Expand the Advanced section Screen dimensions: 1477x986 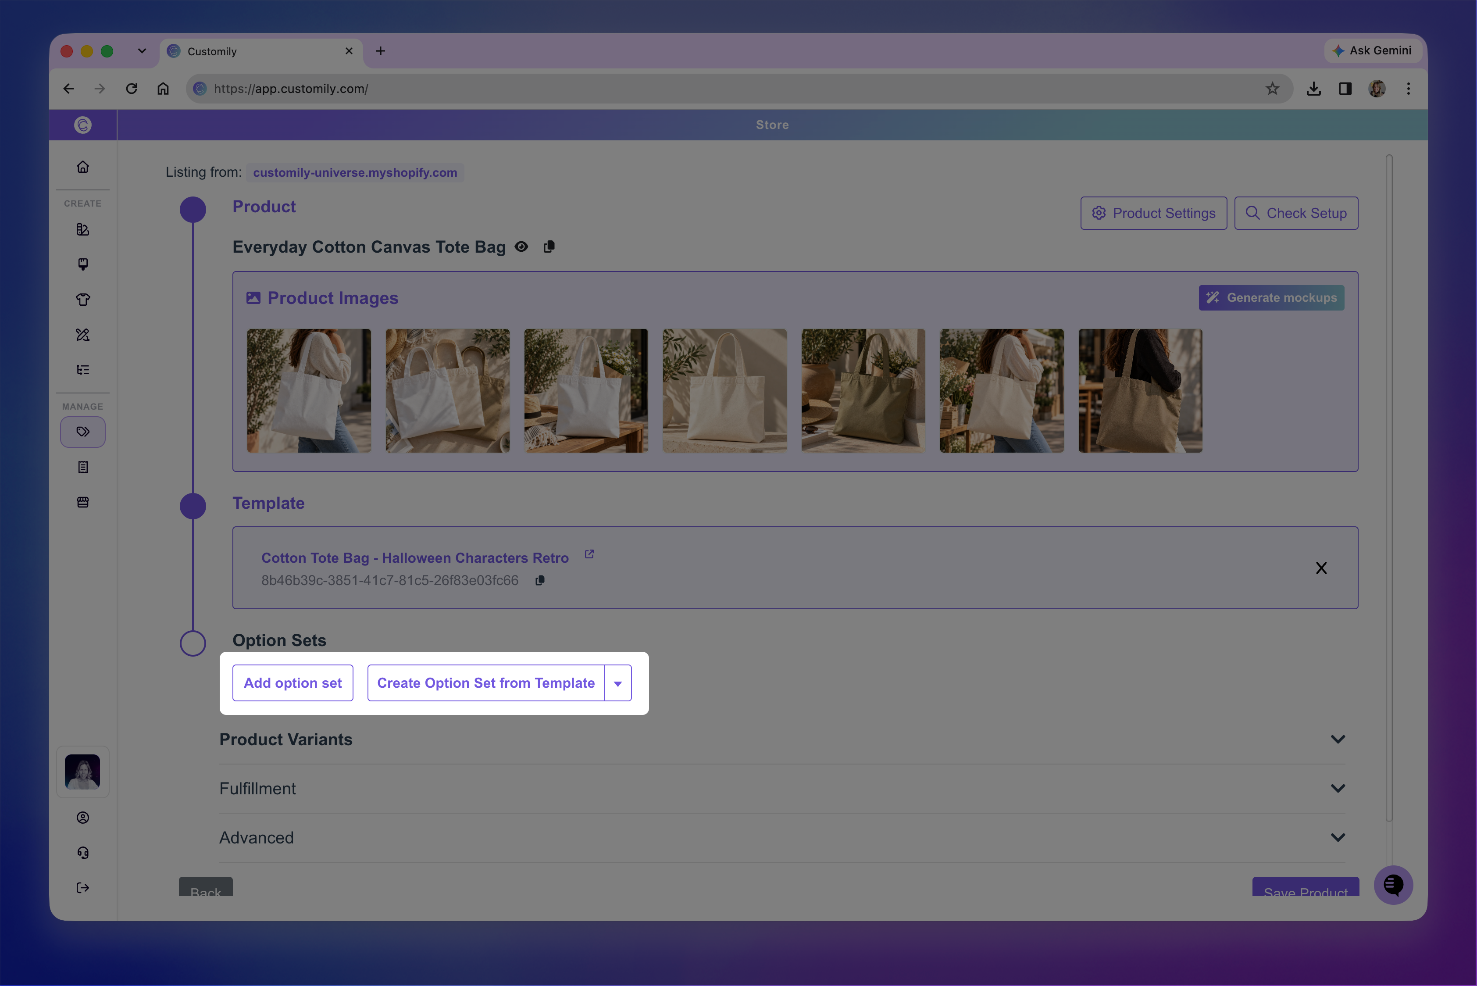click(781, 838)
